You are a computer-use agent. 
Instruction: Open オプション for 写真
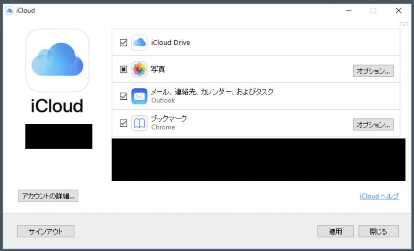click(x=373, y=71)
